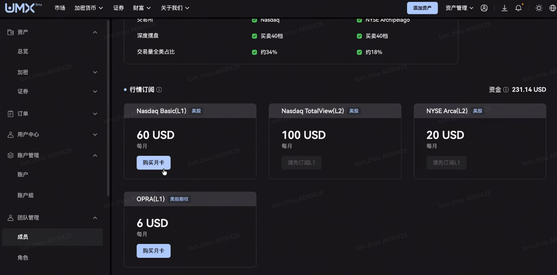Buy monthly card for OPRA(L1)
The image size is (557, 275).
(x=154, y=251)
